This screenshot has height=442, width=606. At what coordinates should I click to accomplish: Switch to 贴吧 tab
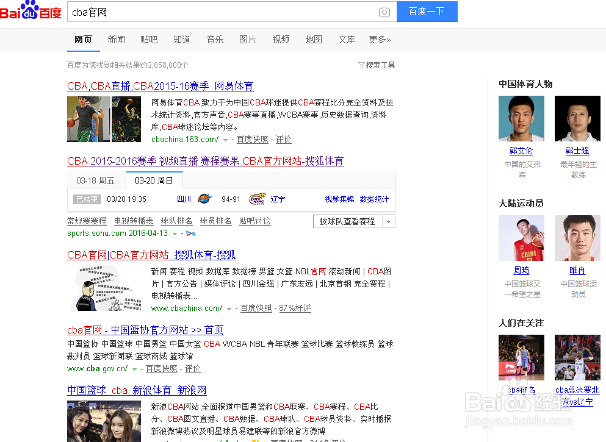tap(149, 40)
